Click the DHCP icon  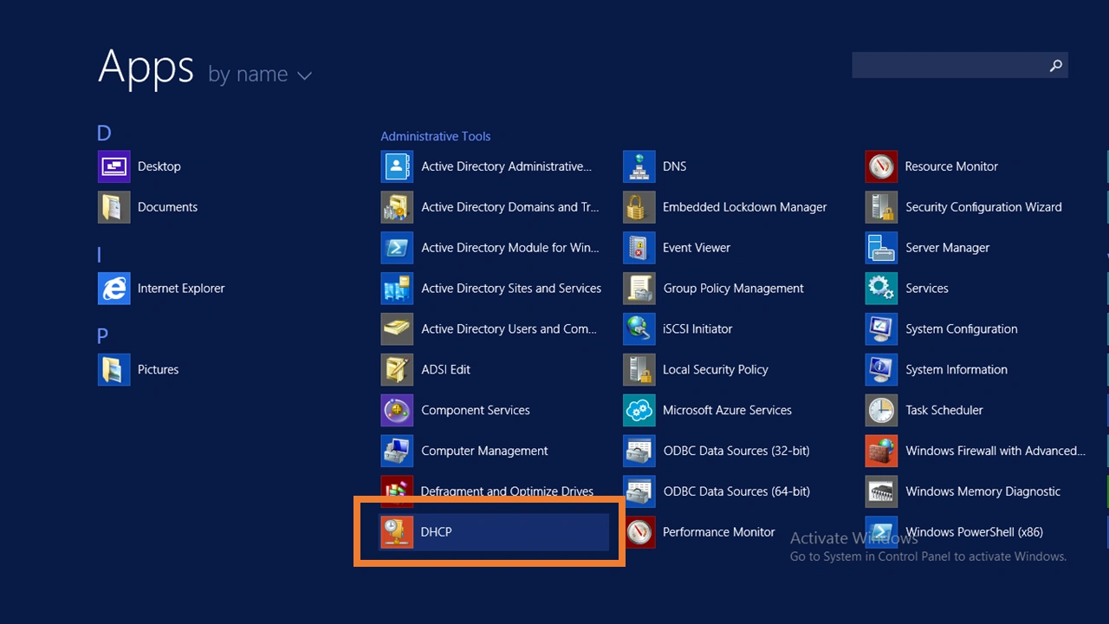397,532
